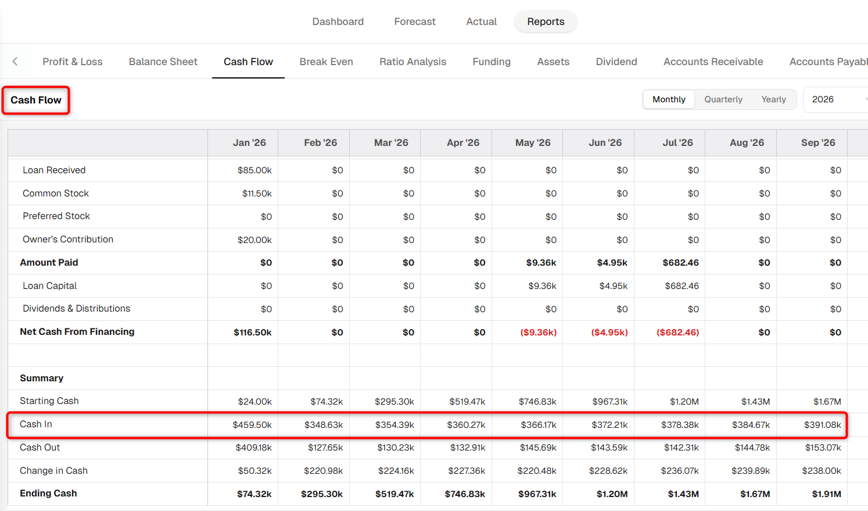View the Ratio Analysis tab
The width and height of the screenshot is (868, 511).
click(413, 62)
